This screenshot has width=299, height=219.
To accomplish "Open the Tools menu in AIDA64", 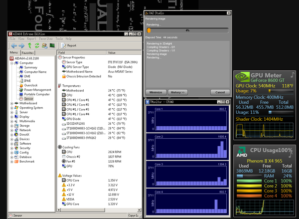I will point(59,38).
